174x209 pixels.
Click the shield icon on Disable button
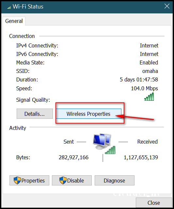click(x=63, y=181)
